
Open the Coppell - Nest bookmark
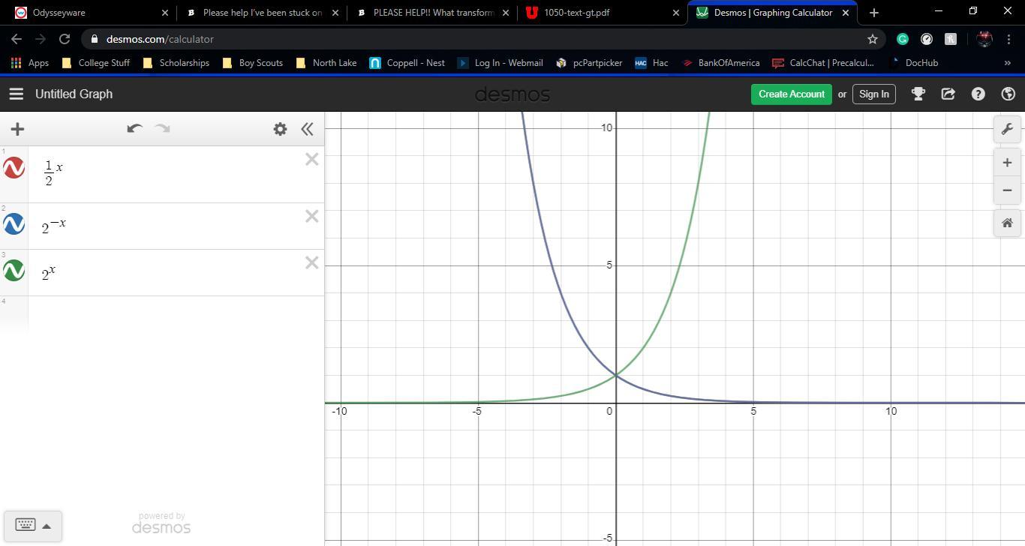tap(407, 63)
